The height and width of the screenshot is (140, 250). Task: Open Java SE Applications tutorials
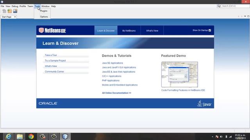112,63
